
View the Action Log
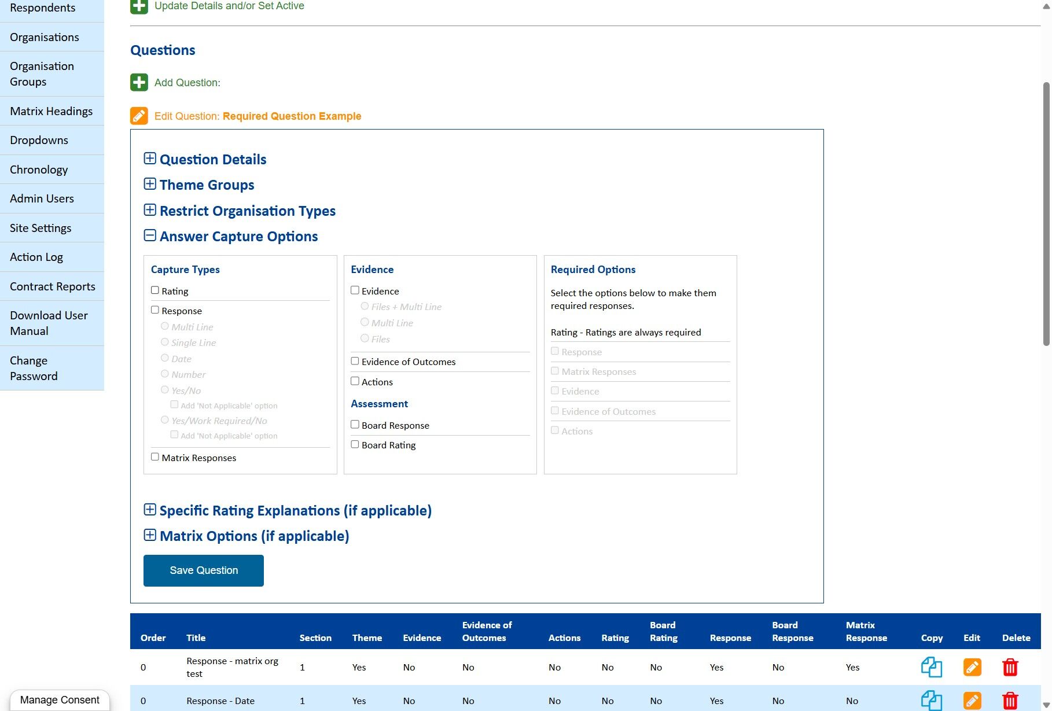click(52, 257)
